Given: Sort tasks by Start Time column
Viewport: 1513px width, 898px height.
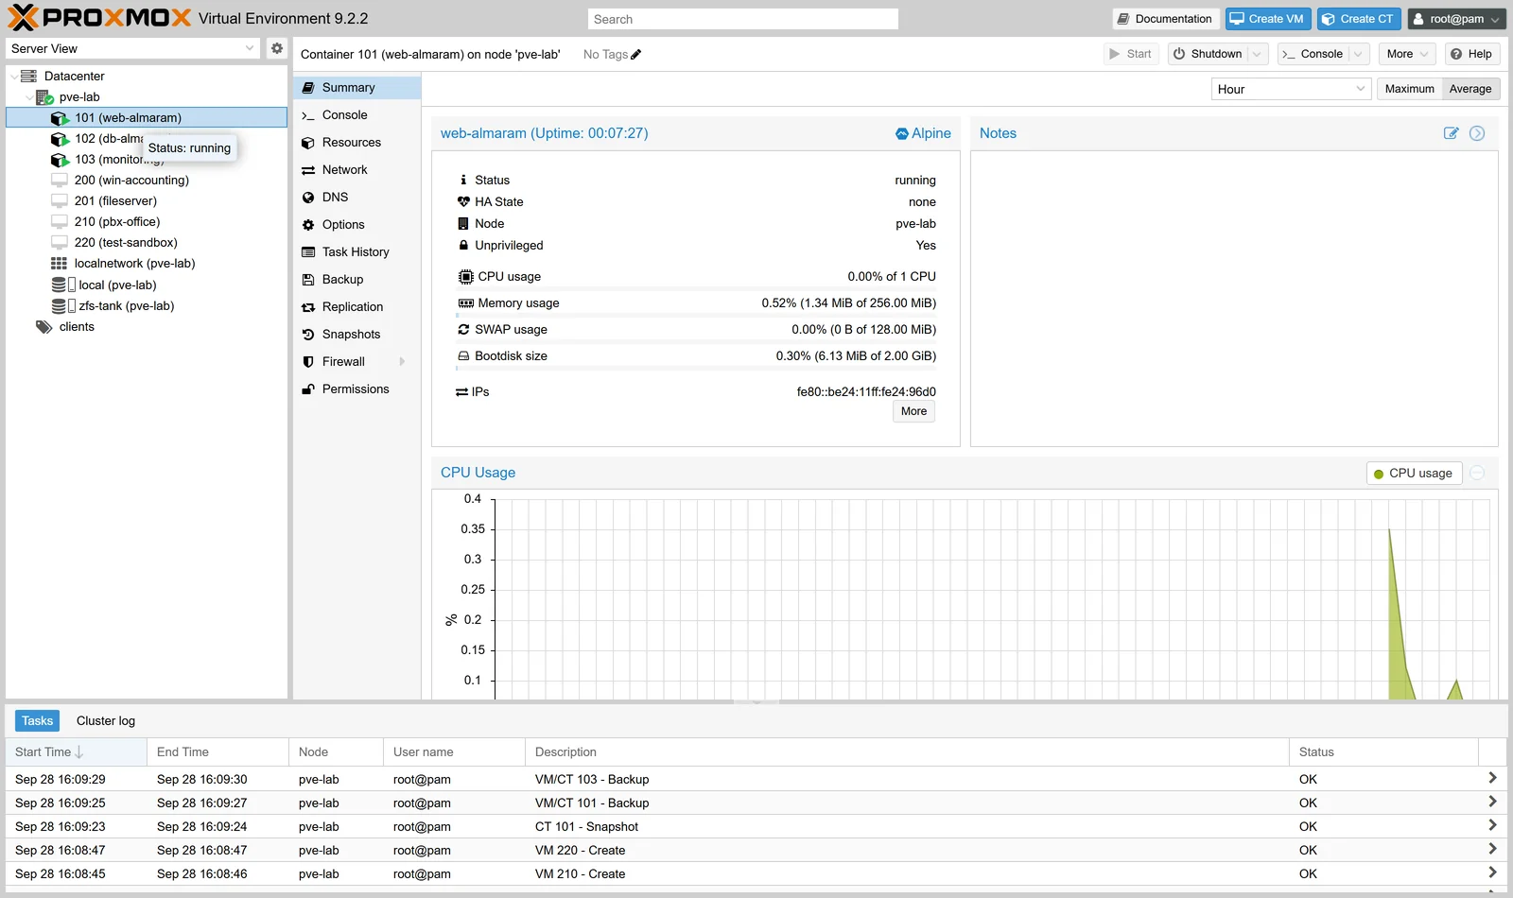Looking at the screenshot, I should (76, 752).
